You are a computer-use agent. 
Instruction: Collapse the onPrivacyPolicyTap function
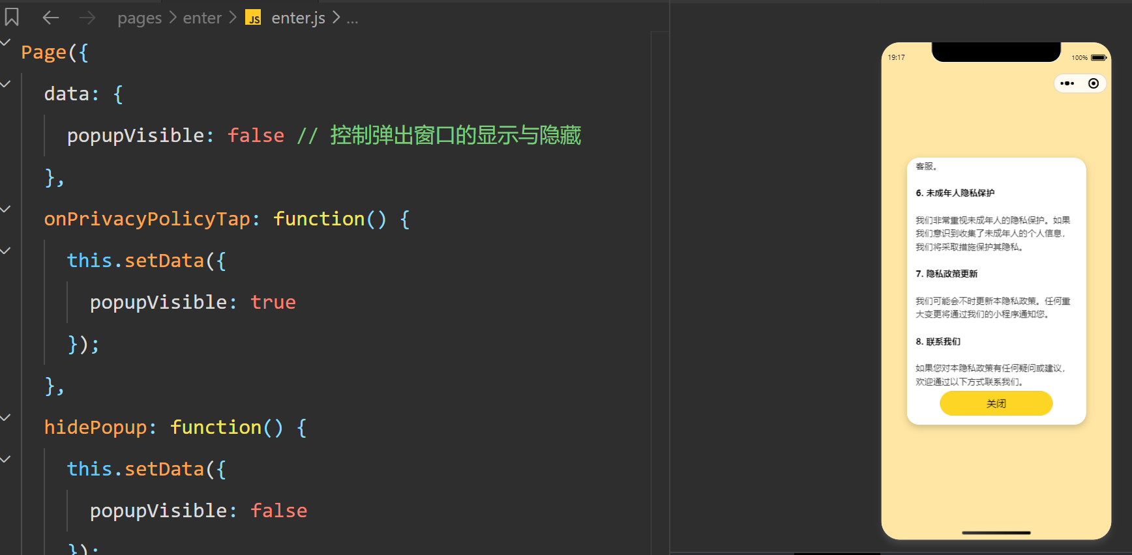[6, 209]
